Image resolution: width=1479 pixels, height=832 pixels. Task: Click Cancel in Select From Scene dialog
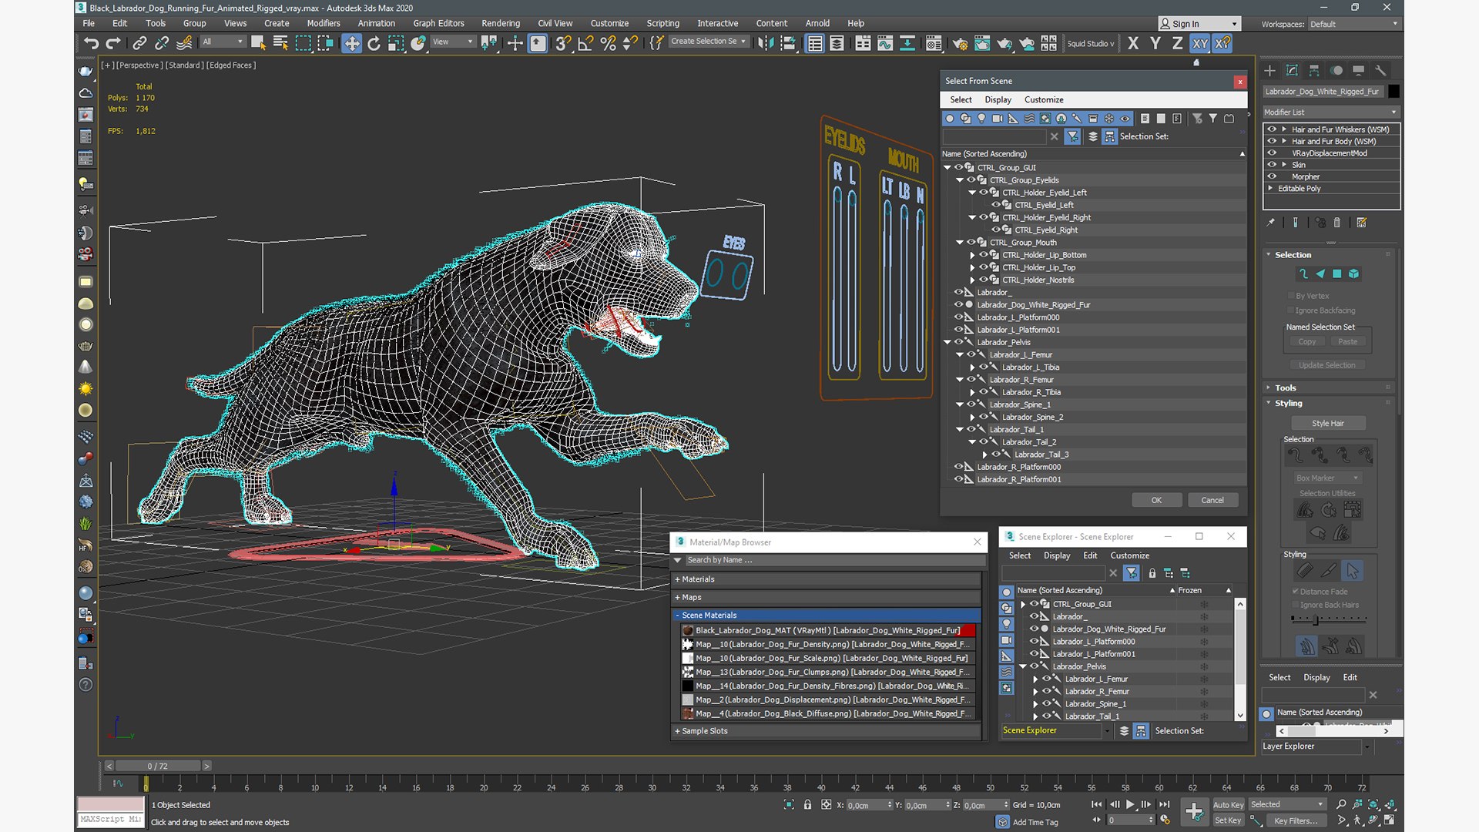[x=1212, y=500]
